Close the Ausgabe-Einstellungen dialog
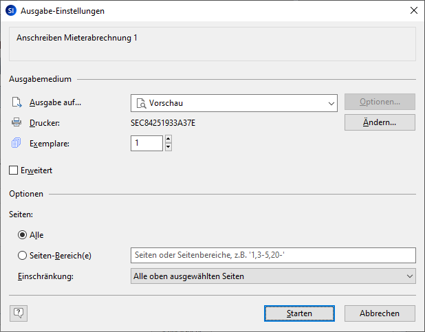 [x=413, y=10]
